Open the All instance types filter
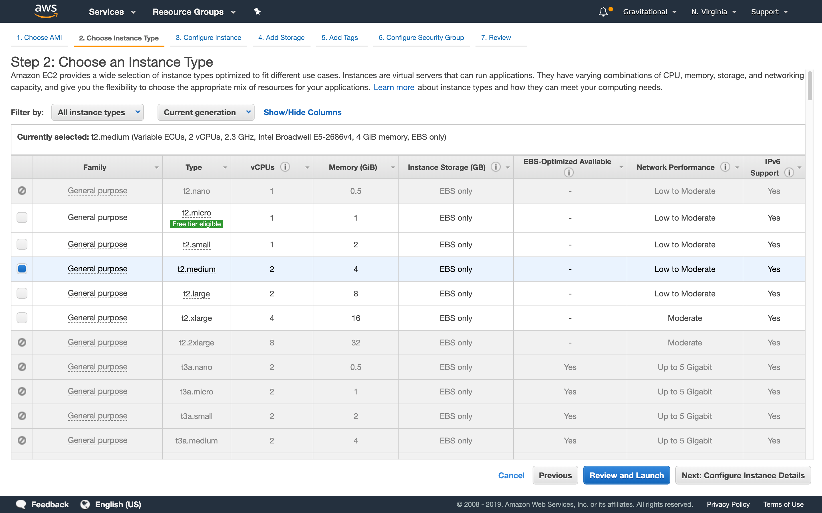The height and width of the screenshot is (513, 822). [98, 112]
